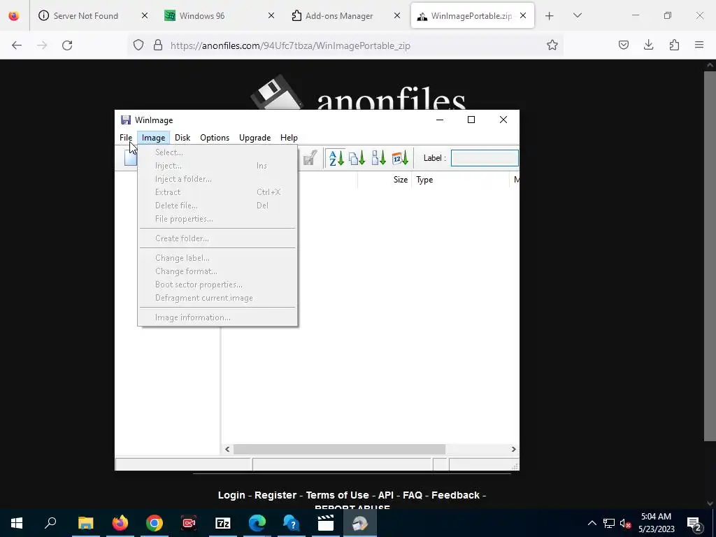Reload the anonfiles page
Image resolution: width=716 pixels, height=537 pixels.
pyautogui.click(x=67, y=45)
